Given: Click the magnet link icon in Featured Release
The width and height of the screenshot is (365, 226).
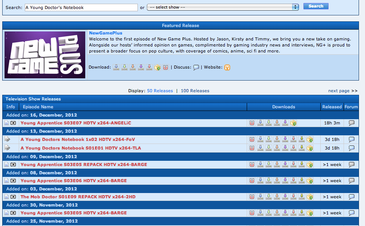Looking at the screenshot, I should (166, 67).
